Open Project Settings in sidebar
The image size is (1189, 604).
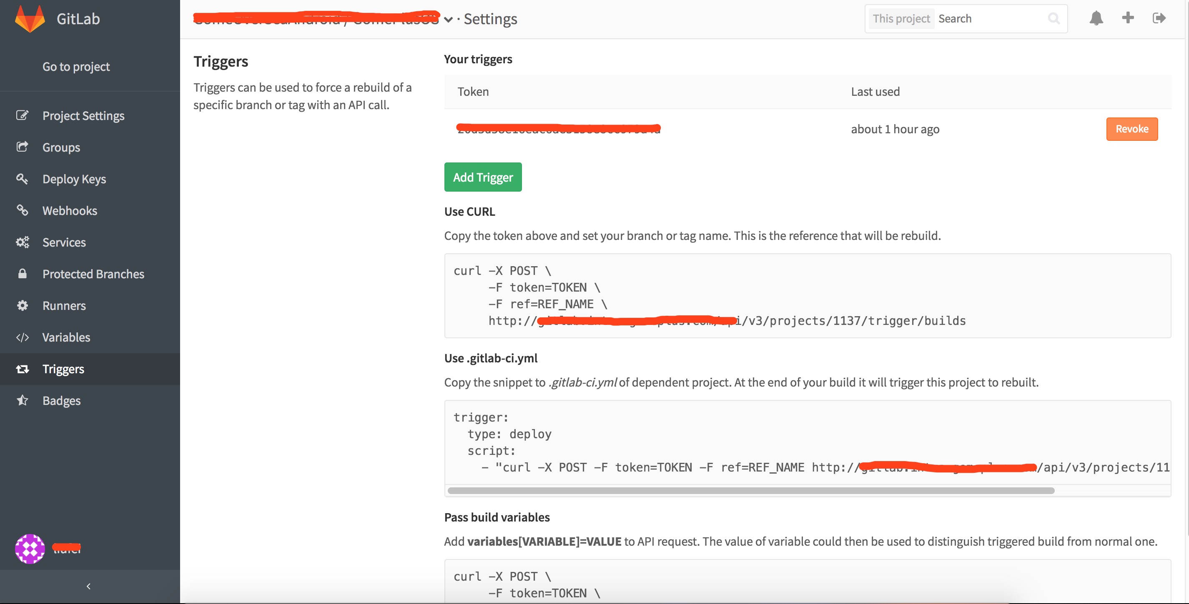(83, 116)
